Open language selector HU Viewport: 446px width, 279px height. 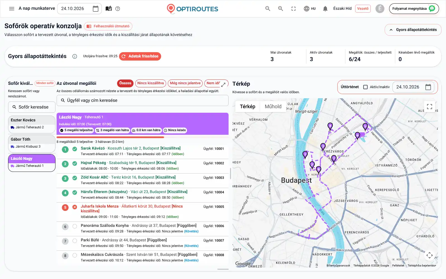[x=310, y=9]
